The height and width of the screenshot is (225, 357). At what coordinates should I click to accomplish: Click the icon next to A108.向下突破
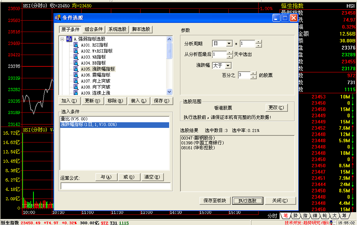pos(76,87)
